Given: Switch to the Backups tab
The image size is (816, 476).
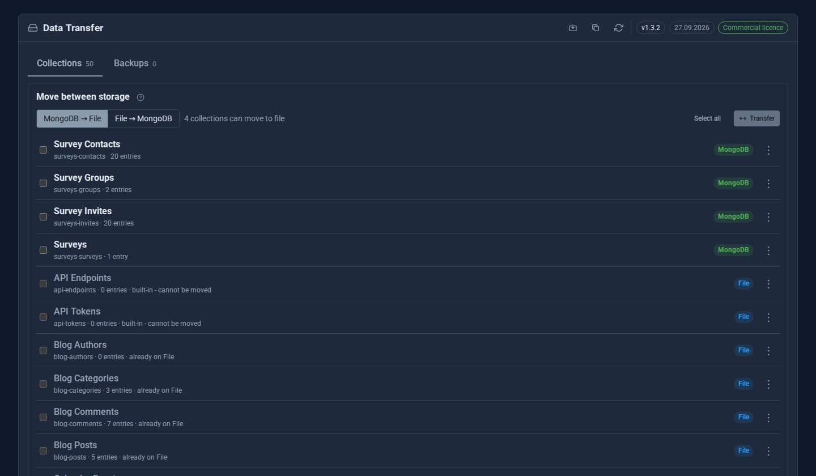Looking at the screenshot, I should click(135, 63).
